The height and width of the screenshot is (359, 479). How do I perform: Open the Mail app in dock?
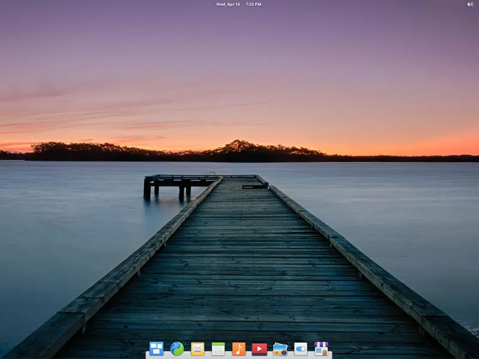[x=198, y=349]
